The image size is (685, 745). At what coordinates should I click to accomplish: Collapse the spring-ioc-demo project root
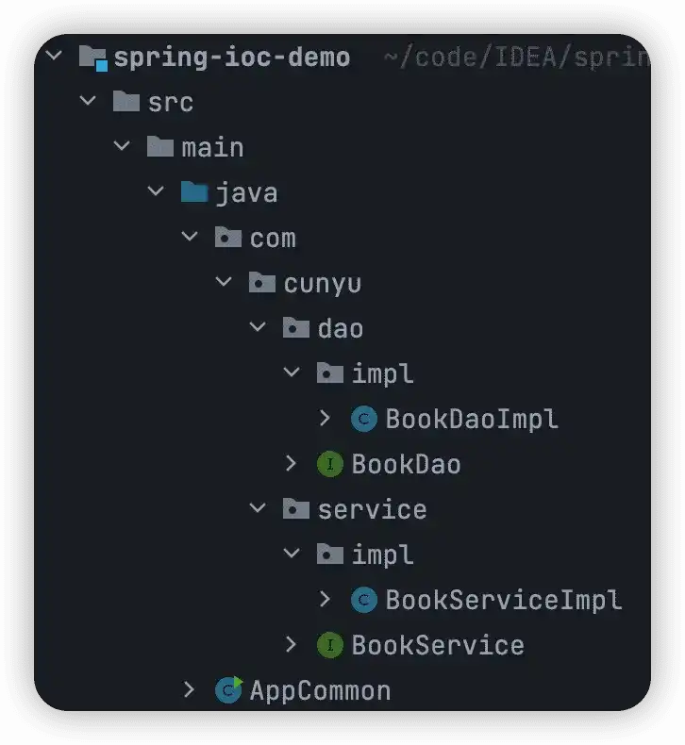pos(54,57)
